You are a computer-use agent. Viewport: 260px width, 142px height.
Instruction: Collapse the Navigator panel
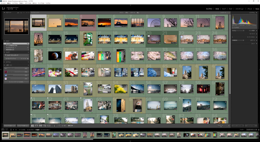tap(4, 13)
